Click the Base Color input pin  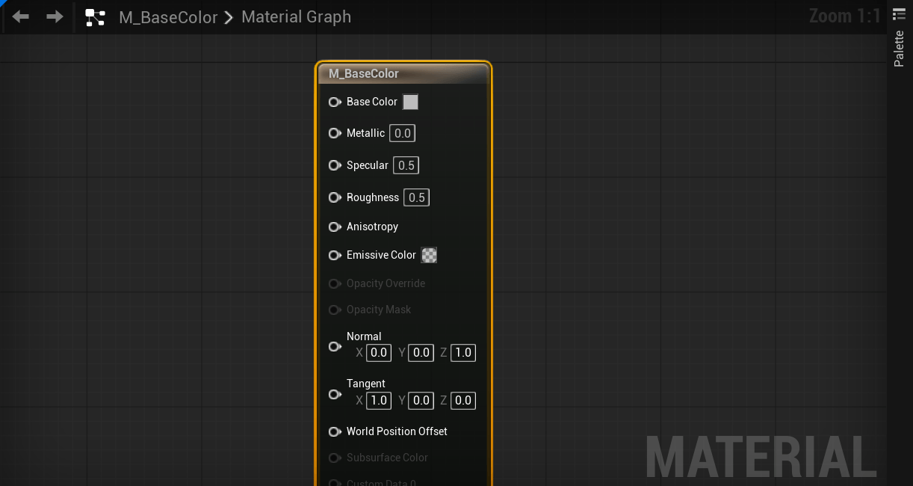(335, 102)
